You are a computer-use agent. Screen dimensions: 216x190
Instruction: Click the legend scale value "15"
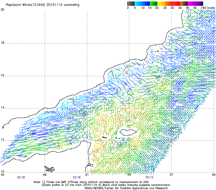pyautogui.click(x=150, y=8)
